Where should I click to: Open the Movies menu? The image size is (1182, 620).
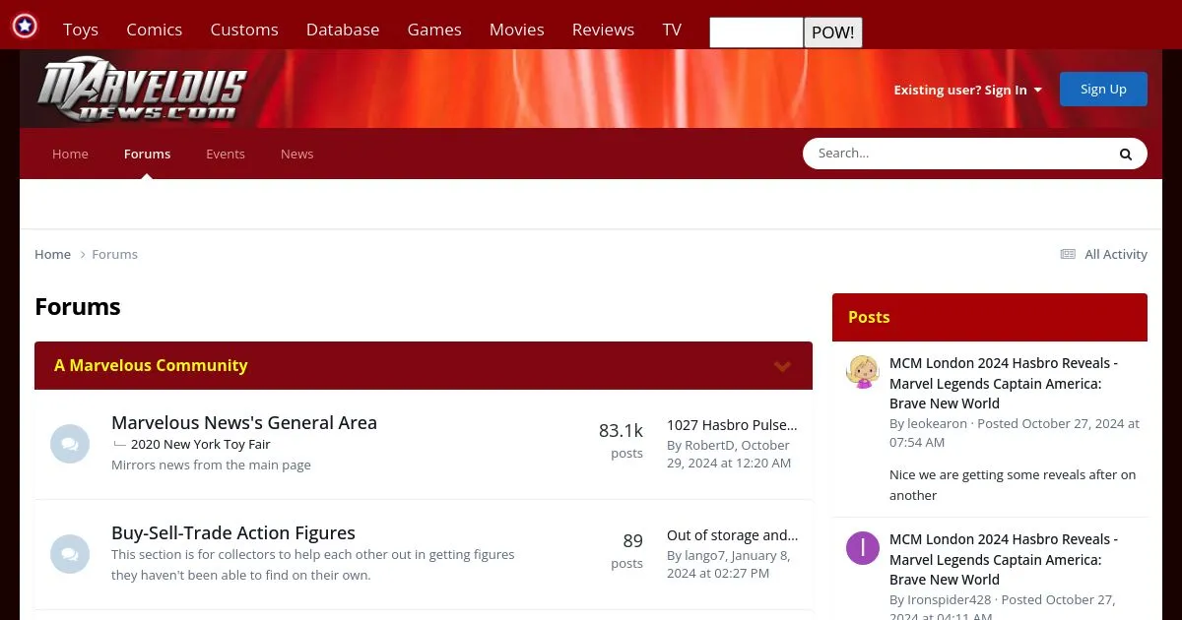click(517, 30)
